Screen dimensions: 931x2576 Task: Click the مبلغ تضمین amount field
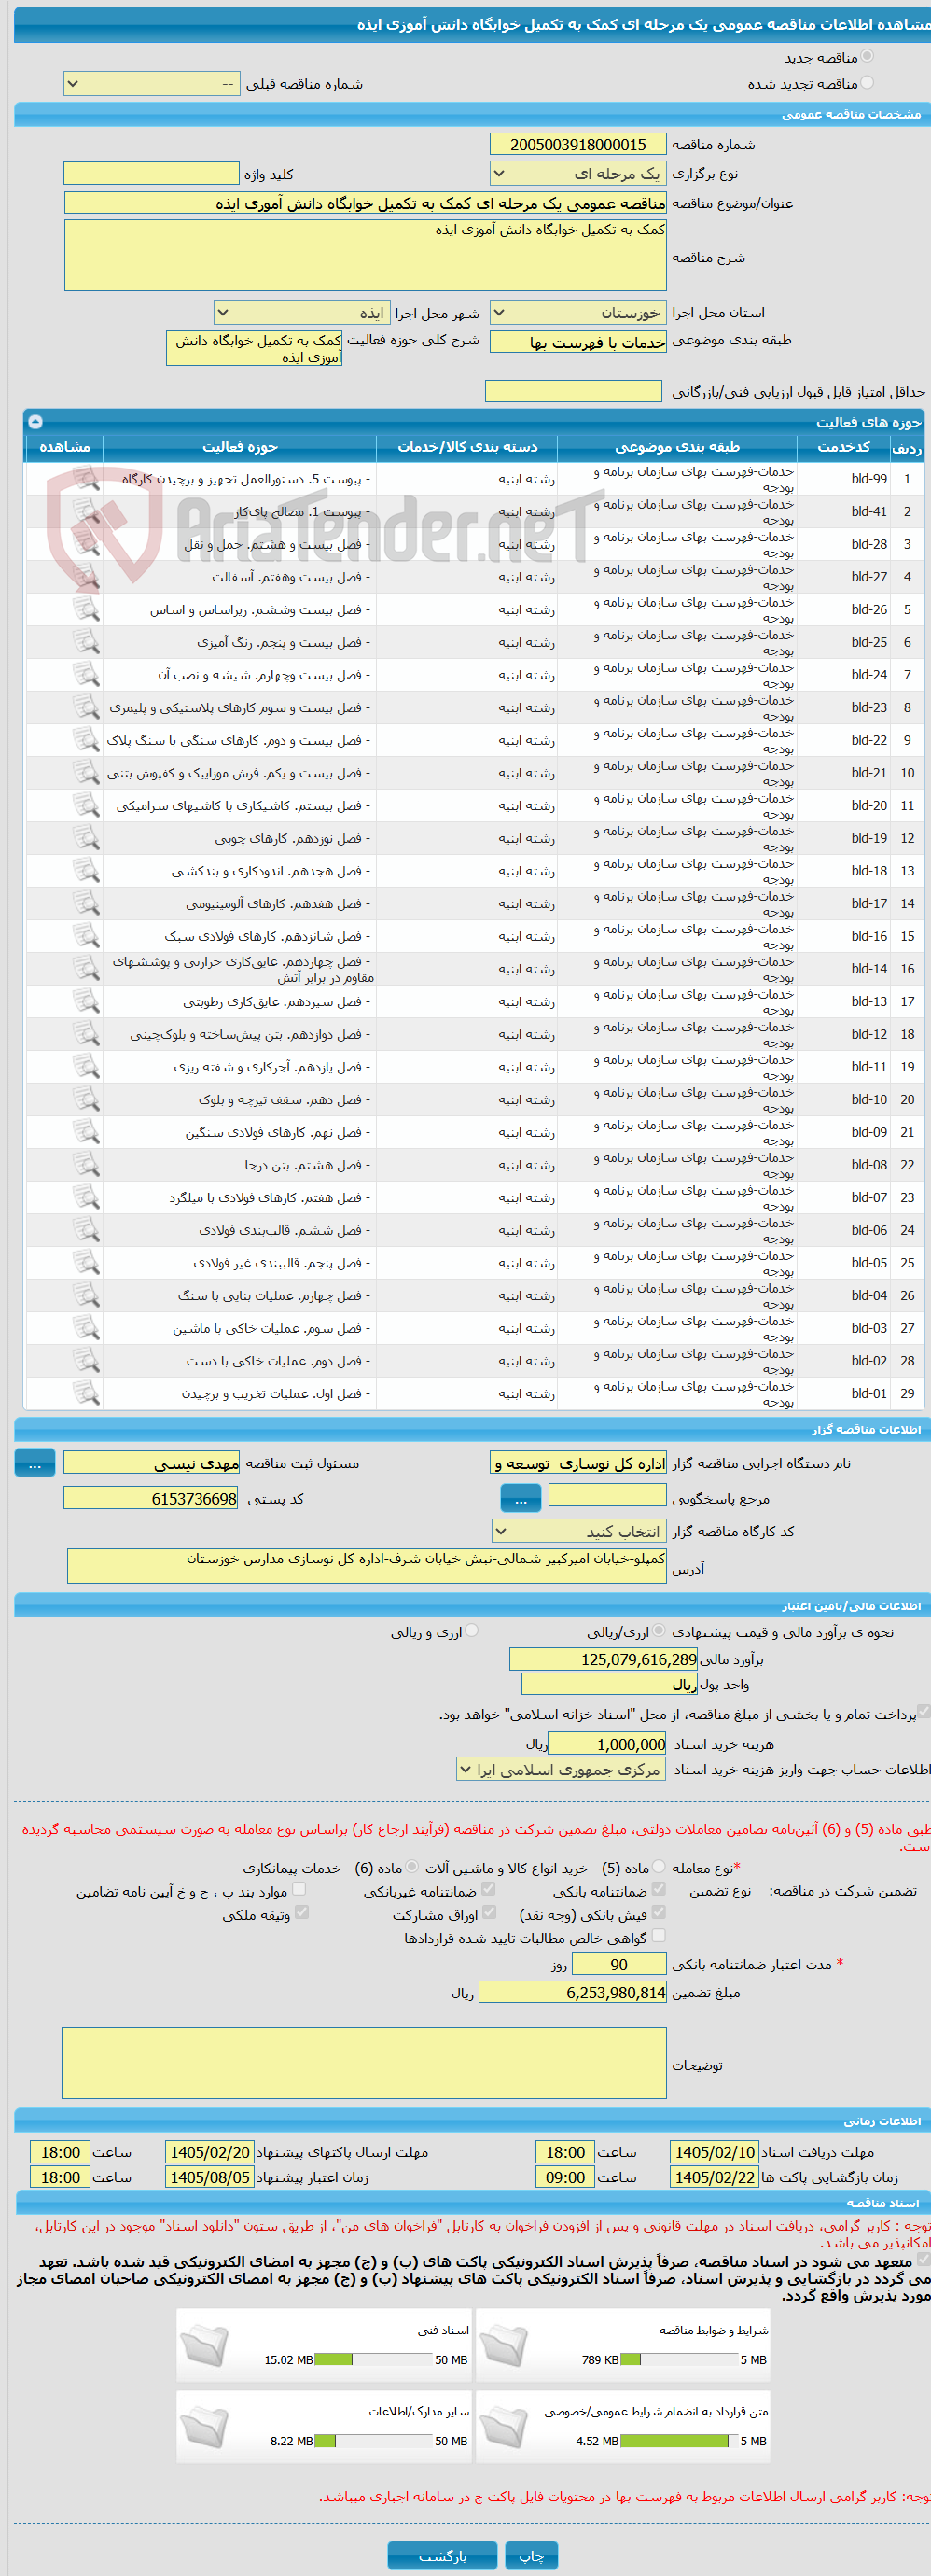click(572, 1992)
